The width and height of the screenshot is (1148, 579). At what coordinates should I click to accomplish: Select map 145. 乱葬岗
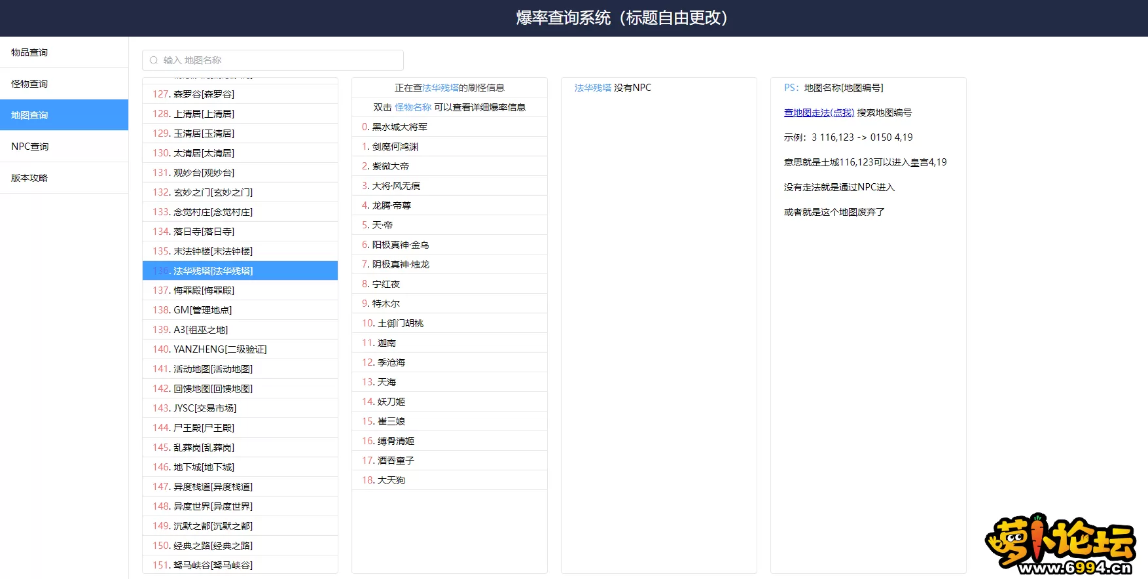pyautogui.click(x=240, y=447)
